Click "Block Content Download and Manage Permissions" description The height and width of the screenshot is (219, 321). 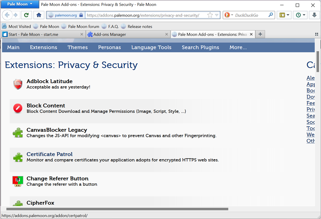tap(106, 111)
